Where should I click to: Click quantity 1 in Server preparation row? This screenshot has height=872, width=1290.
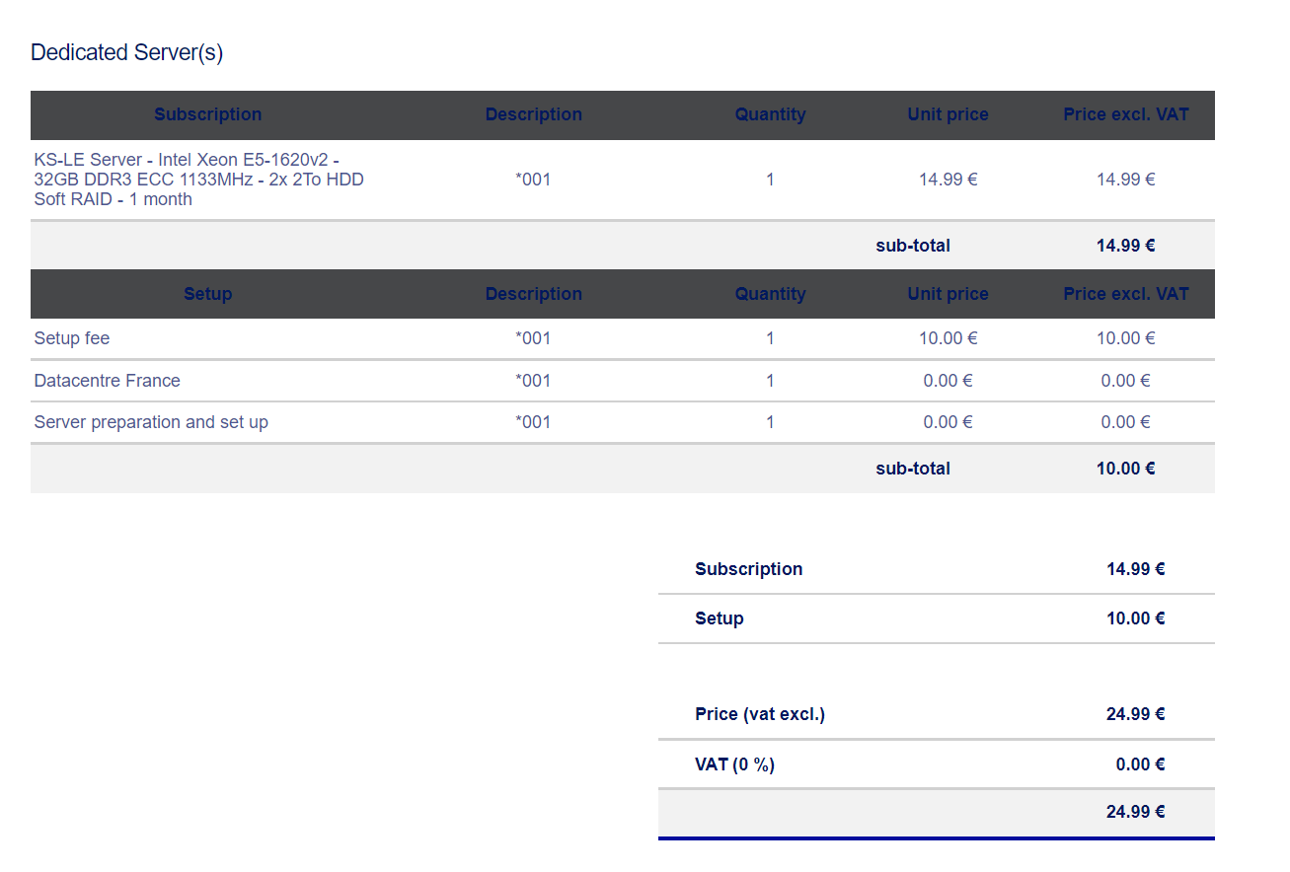(771, 422)
